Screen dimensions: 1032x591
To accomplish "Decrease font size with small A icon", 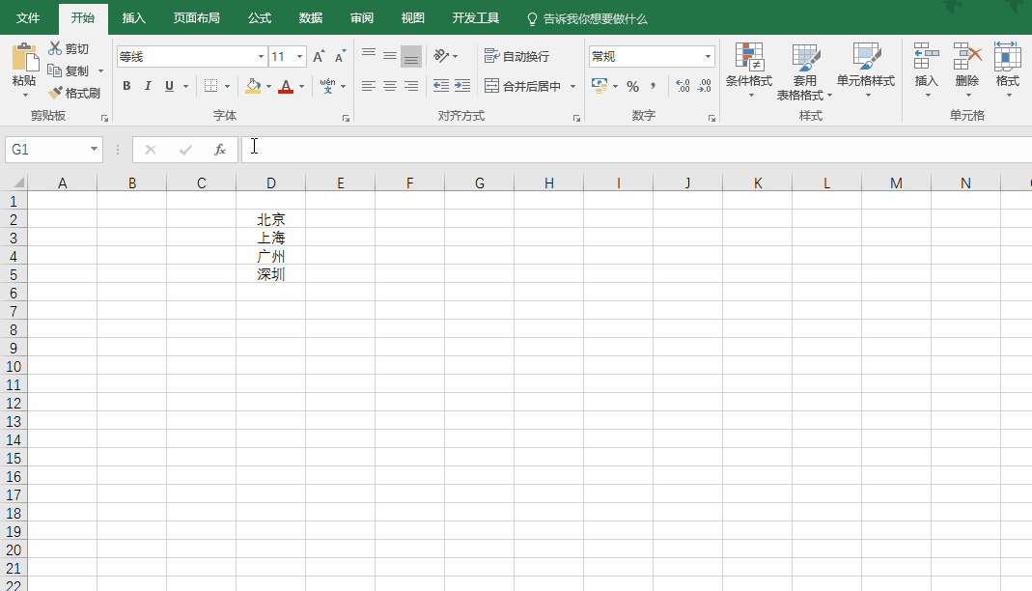I will pyautogui.click(x=340, y=57).
